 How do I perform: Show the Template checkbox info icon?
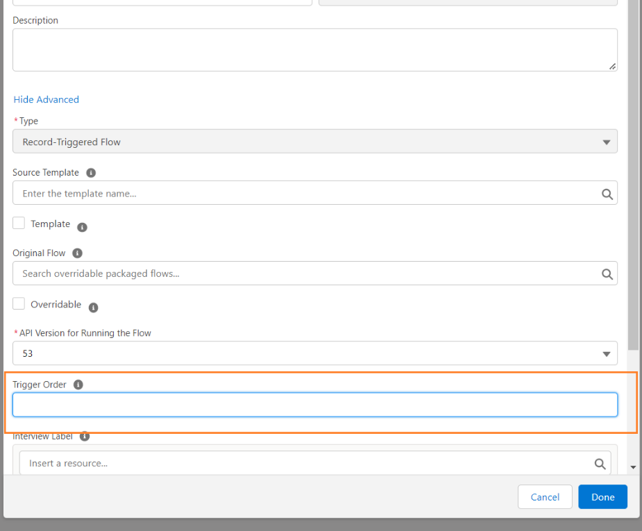83,227
